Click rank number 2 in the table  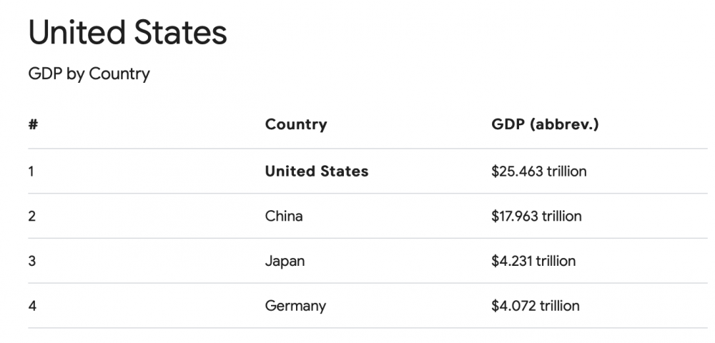click(x=31, y=217)
